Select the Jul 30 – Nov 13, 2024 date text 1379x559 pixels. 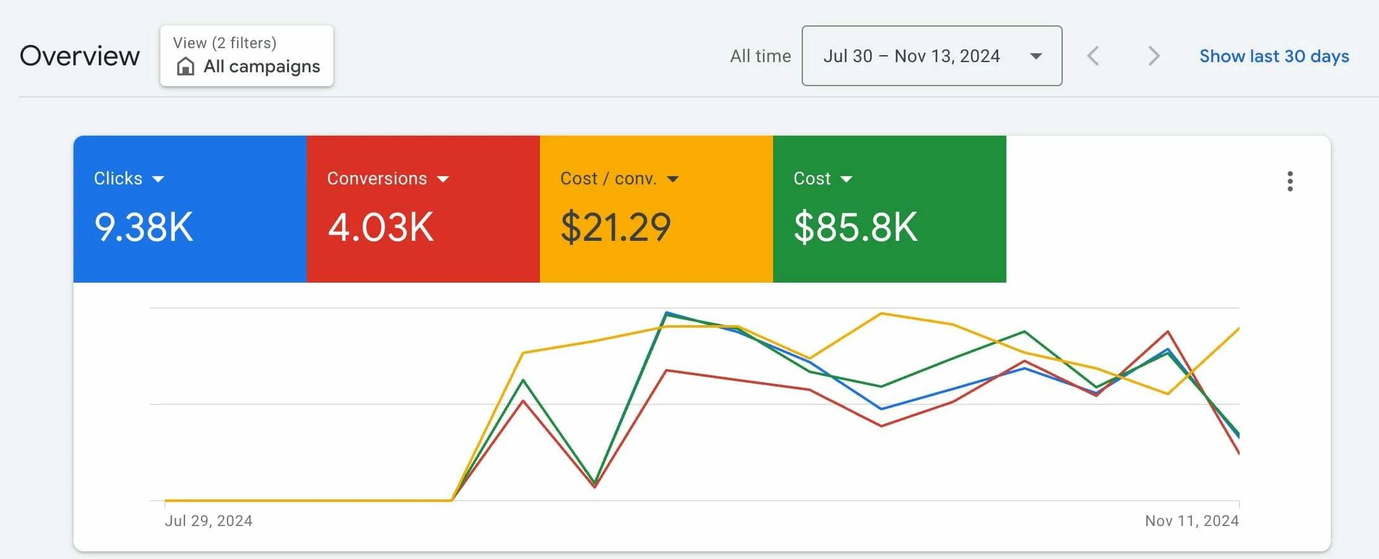[x=911, y=56]
